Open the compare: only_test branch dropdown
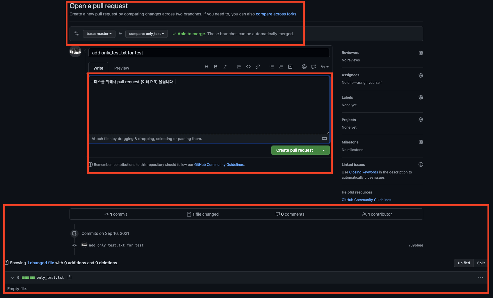This screenshot has height=298, width=493. pos(147,34)
